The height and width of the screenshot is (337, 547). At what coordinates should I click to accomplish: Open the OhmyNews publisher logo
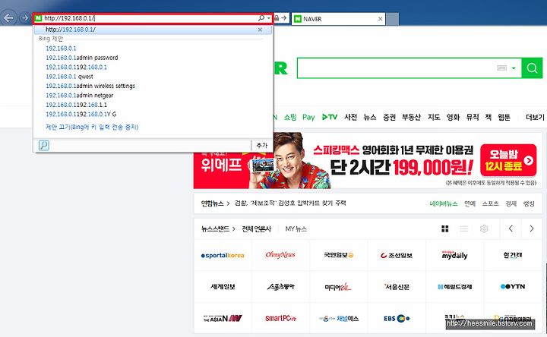pyautogui.click(x=280, y=255)
